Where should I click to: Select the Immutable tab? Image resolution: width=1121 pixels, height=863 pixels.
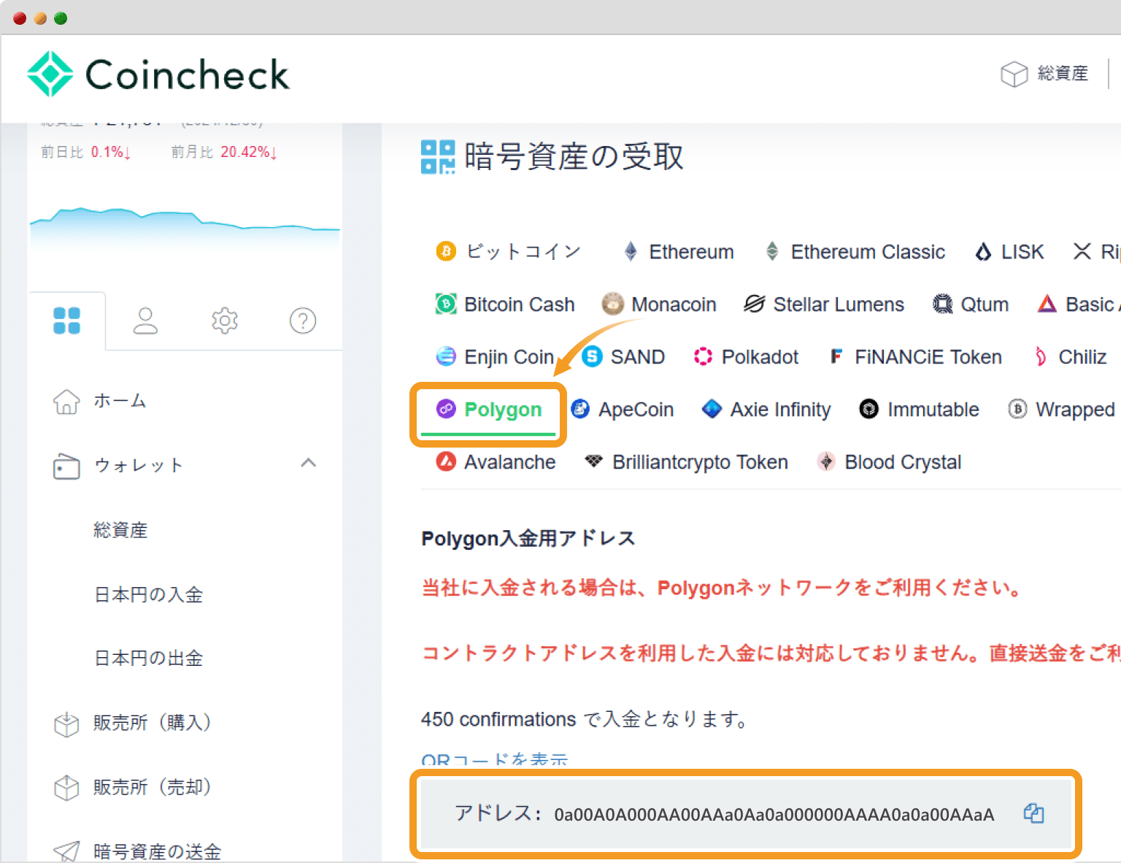tap(919, 410)
